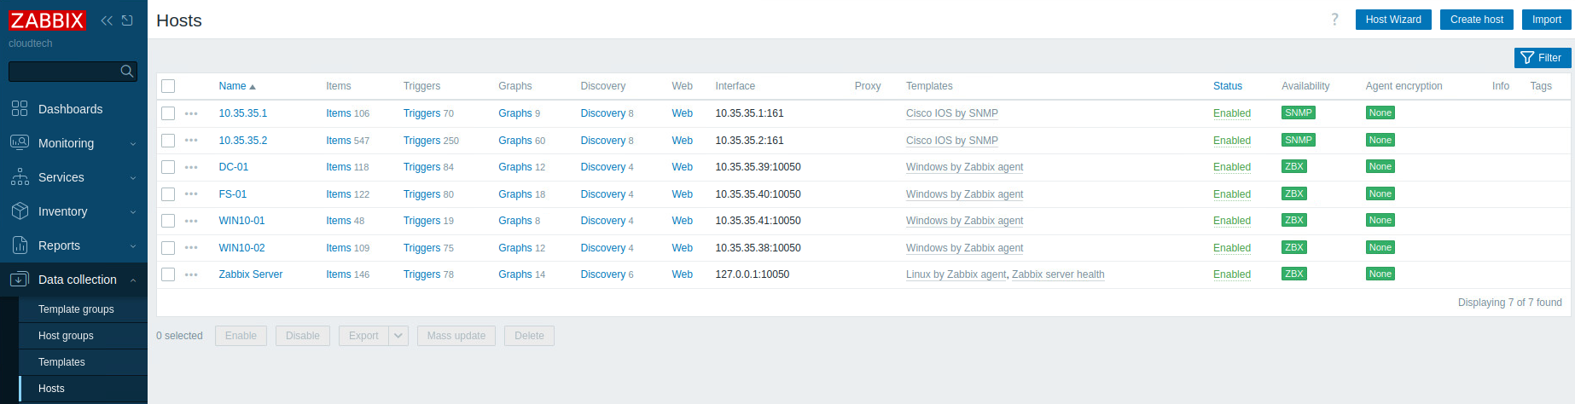Select the checkbox for host WIN10-02

[x=168, y=248]
